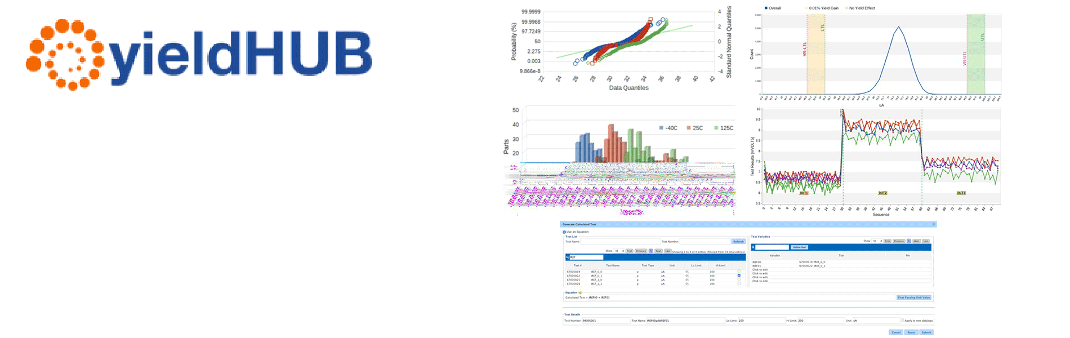1070x338 pixels.
Task: Select the Use an Equation radio button
Action: coord(564,232)
